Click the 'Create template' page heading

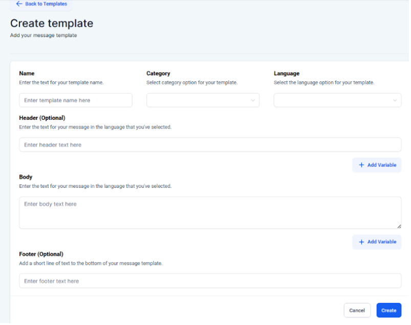[x=52, y=24]
